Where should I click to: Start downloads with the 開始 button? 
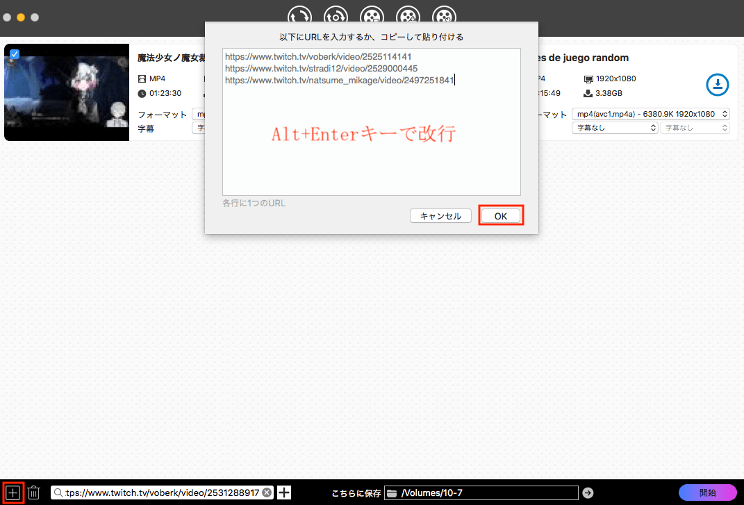(707, 492)
